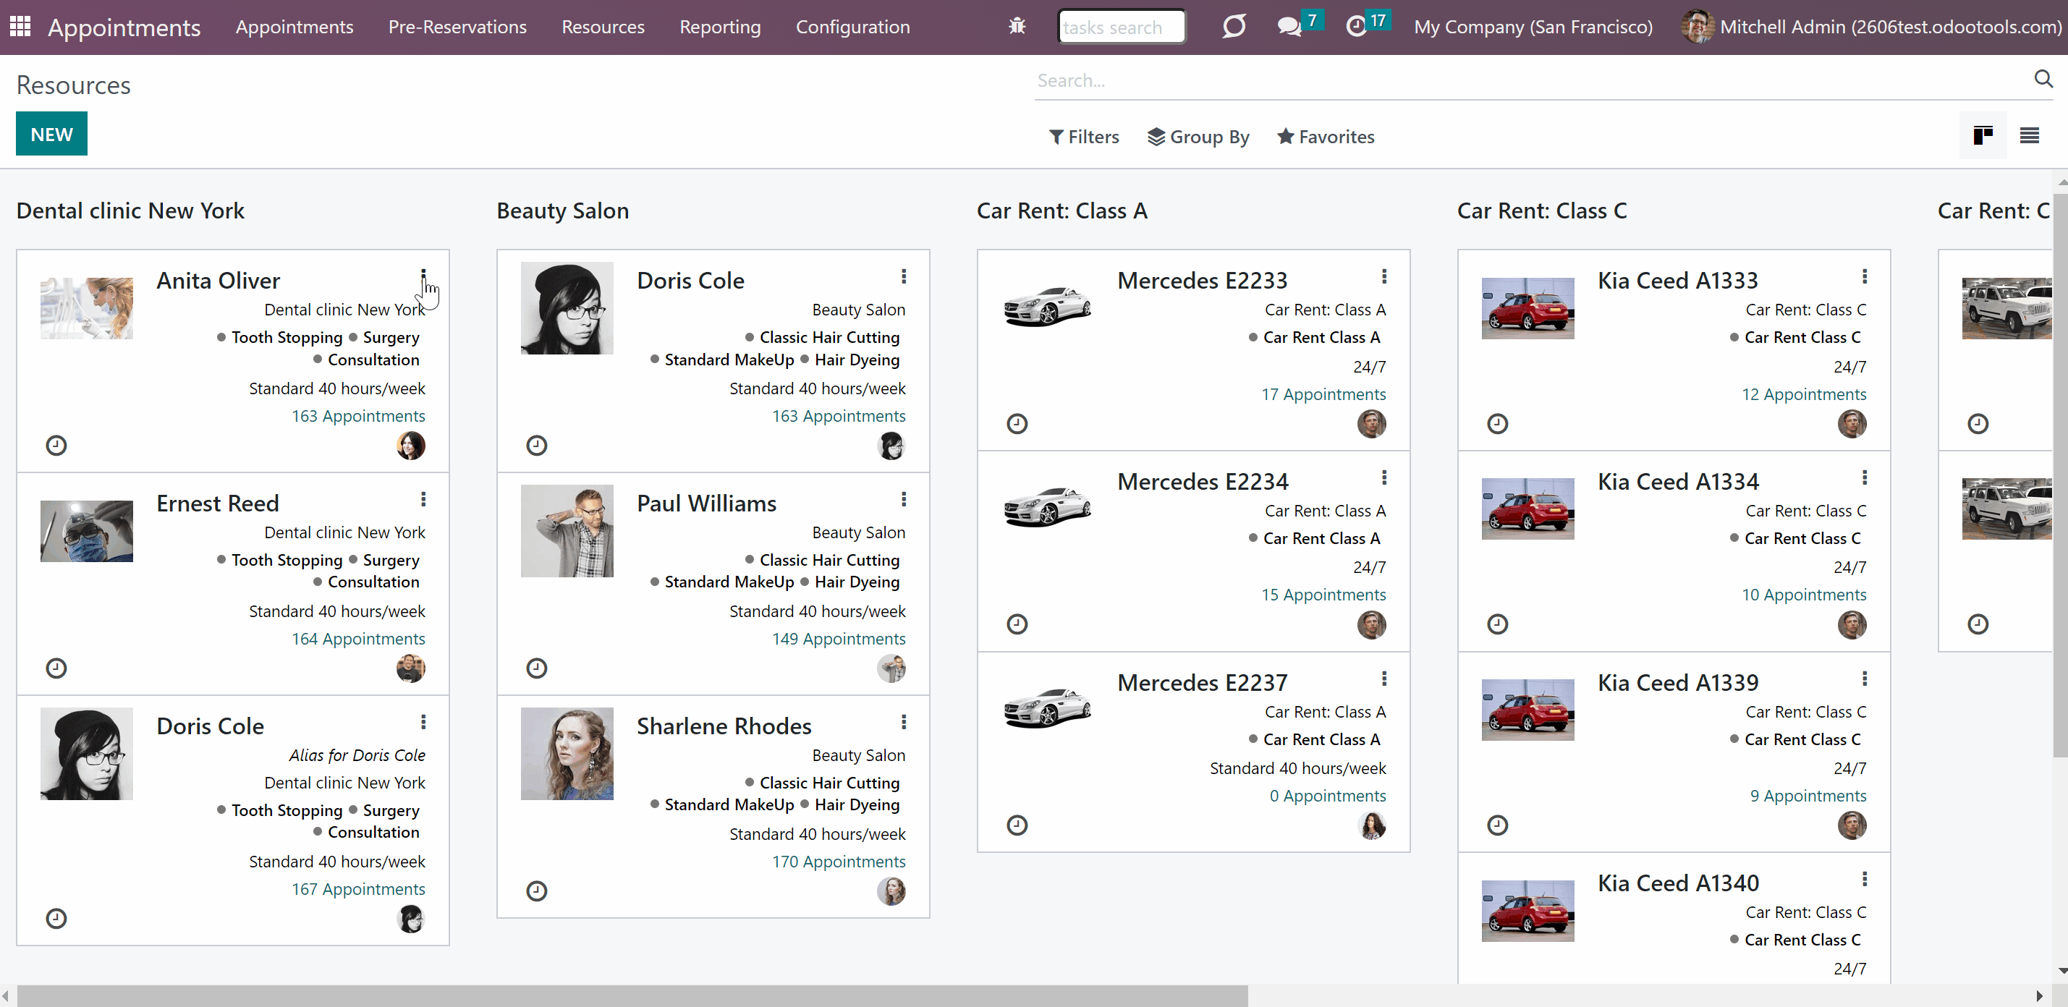Open the activities clock icon in top bar

(x=1356, y=27)
